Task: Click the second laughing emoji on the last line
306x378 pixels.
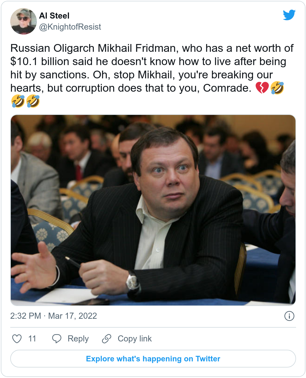Action: point(33,101)
